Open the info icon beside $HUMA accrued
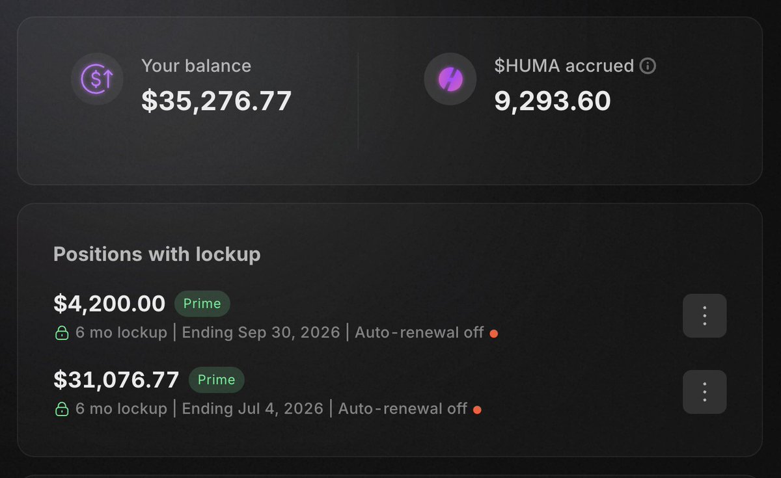Image resolution: width=781 pixels, height=478 pixels. pos(648,66)
